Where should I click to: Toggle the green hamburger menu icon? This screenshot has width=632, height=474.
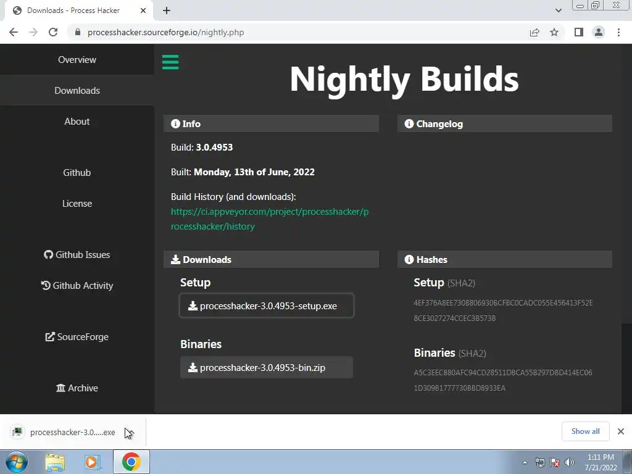[x=170, y=62]
